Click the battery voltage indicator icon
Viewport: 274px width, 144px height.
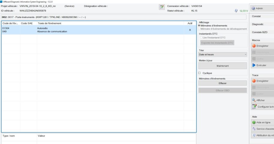click(236, 11)
